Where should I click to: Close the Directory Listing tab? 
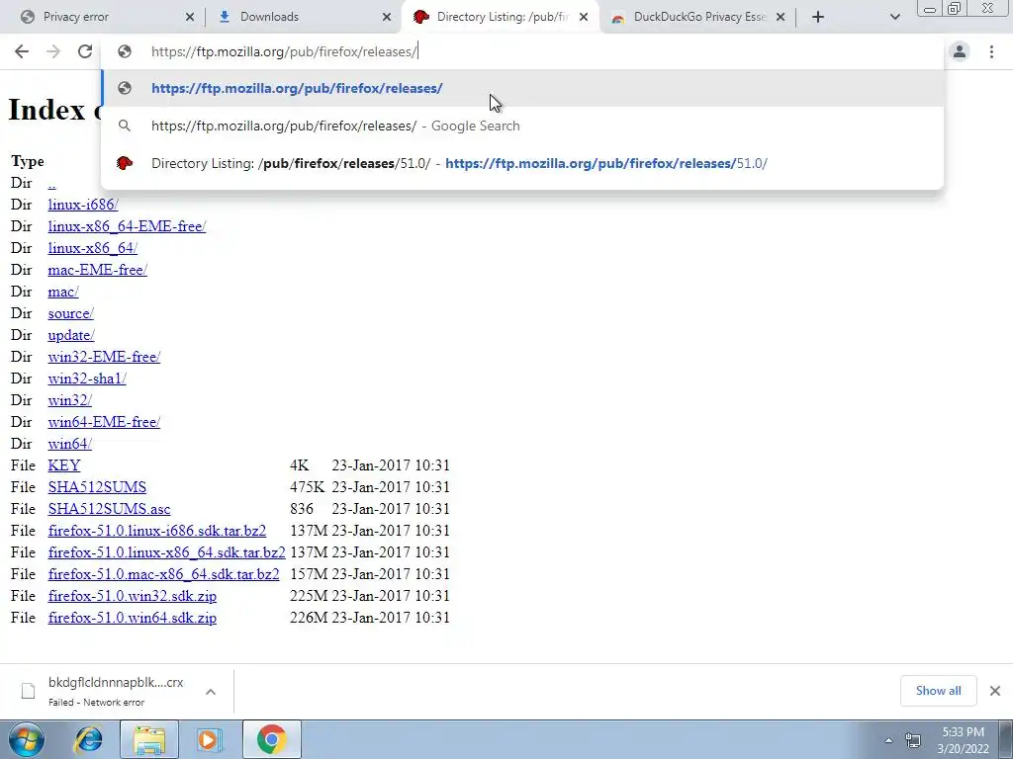click(584, 17)
